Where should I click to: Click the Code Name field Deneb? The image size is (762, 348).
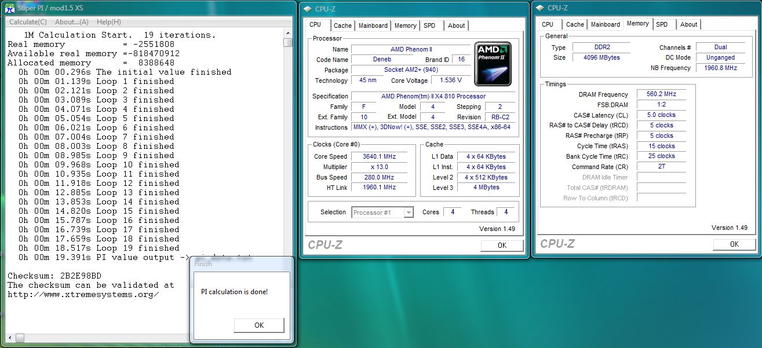382,60
